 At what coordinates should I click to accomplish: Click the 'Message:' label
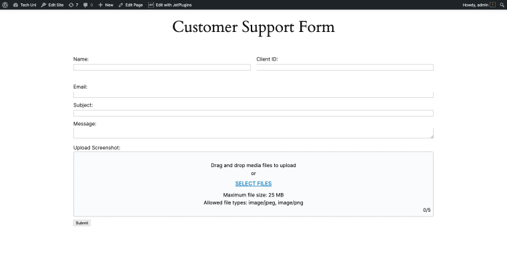click(x=85, y=124)
